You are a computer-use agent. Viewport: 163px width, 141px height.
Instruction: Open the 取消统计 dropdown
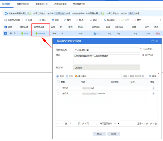[111, 20]
